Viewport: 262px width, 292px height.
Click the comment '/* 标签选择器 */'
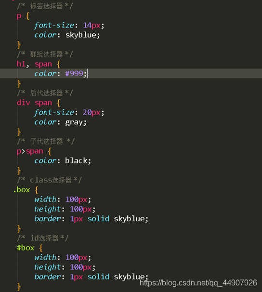coord(45,6)
